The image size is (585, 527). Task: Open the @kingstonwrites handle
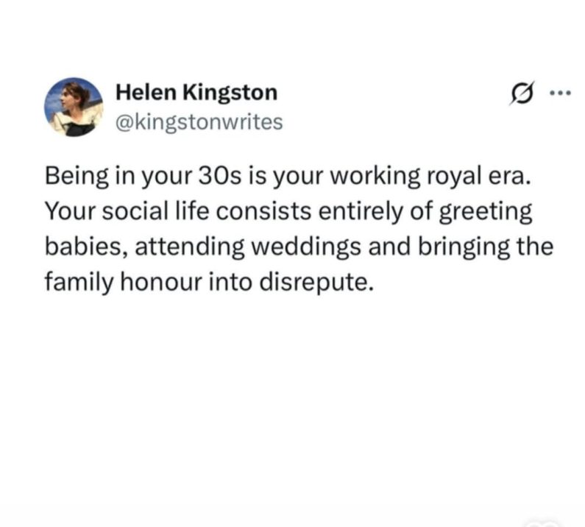pyautogui.click(x=199, y=122)
